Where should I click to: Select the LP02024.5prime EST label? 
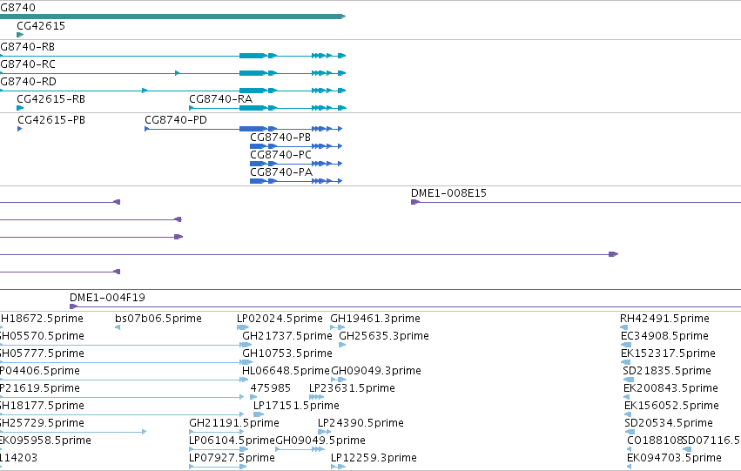click(x=280, y=319)
